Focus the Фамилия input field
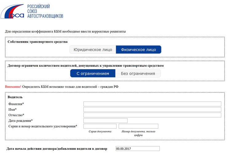Viewport: 229px width, 154px height. click(x=152, y=104)
